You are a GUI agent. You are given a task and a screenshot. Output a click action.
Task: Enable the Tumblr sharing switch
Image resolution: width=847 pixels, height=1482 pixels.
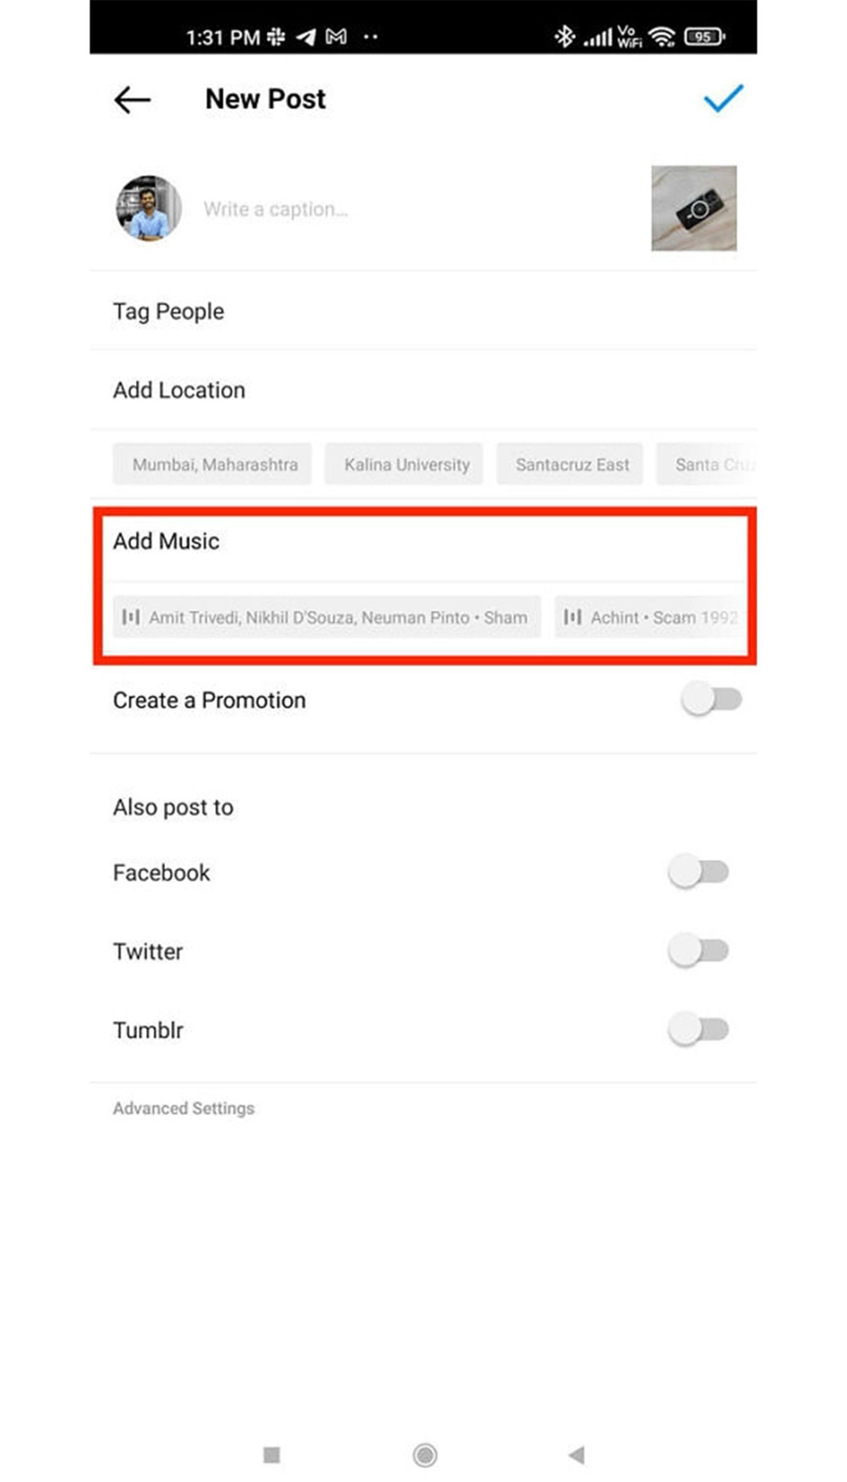point(698,1029)
